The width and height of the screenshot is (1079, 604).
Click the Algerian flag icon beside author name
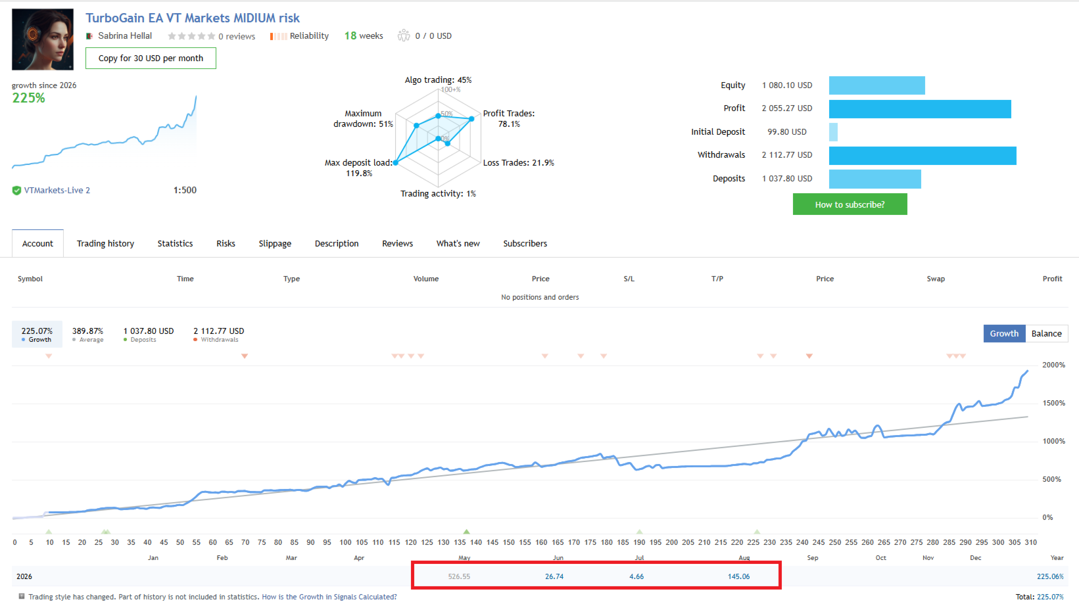[x=89, y=36]
